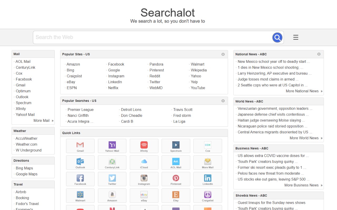Viewport: 337px width, 210px height.
Task: Open the hamburger menu icon
Action: 296,38
